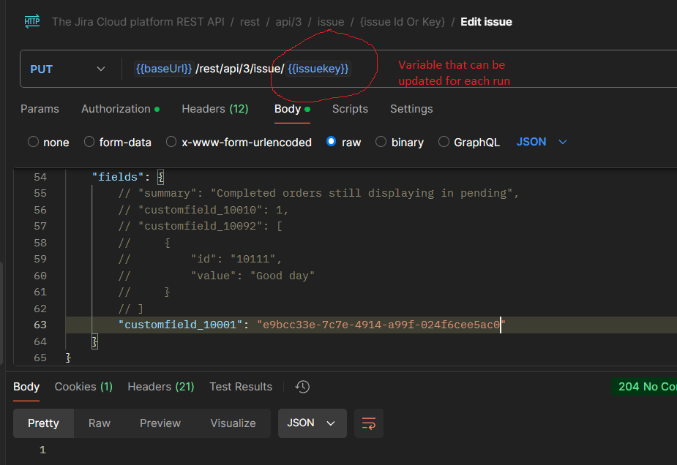Open the Headers (12) request tab
Image resolution: width=677 pixels, height=465 pixels.
pyautogui.click(x=215, y=109)
